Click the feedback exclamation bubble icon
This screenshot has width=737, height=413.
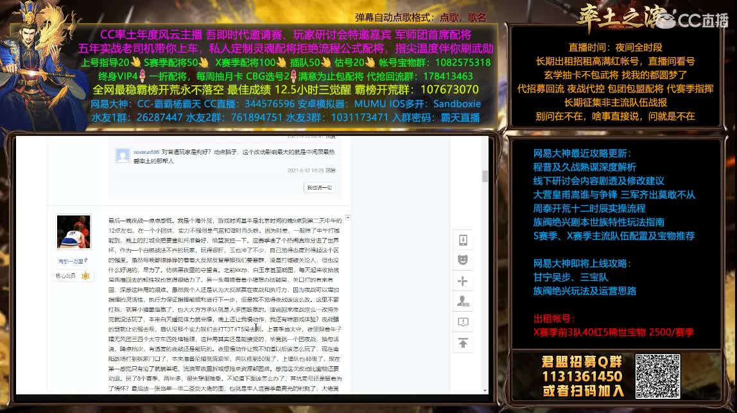463,322
